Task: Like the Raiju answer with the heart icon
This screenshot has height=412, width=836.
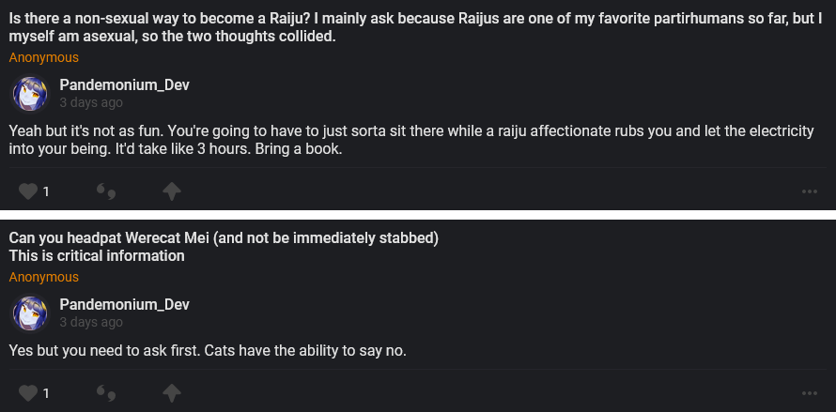Action: tap(27, 191)
